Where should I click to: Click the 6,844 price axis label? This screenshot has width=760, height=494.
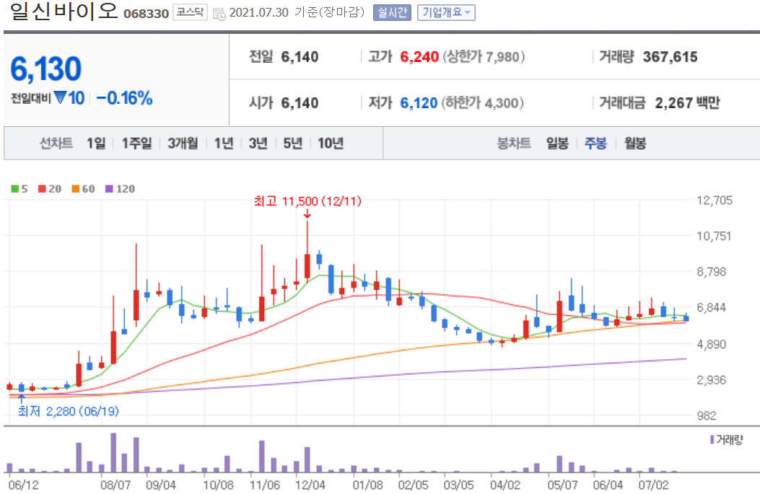712,307
